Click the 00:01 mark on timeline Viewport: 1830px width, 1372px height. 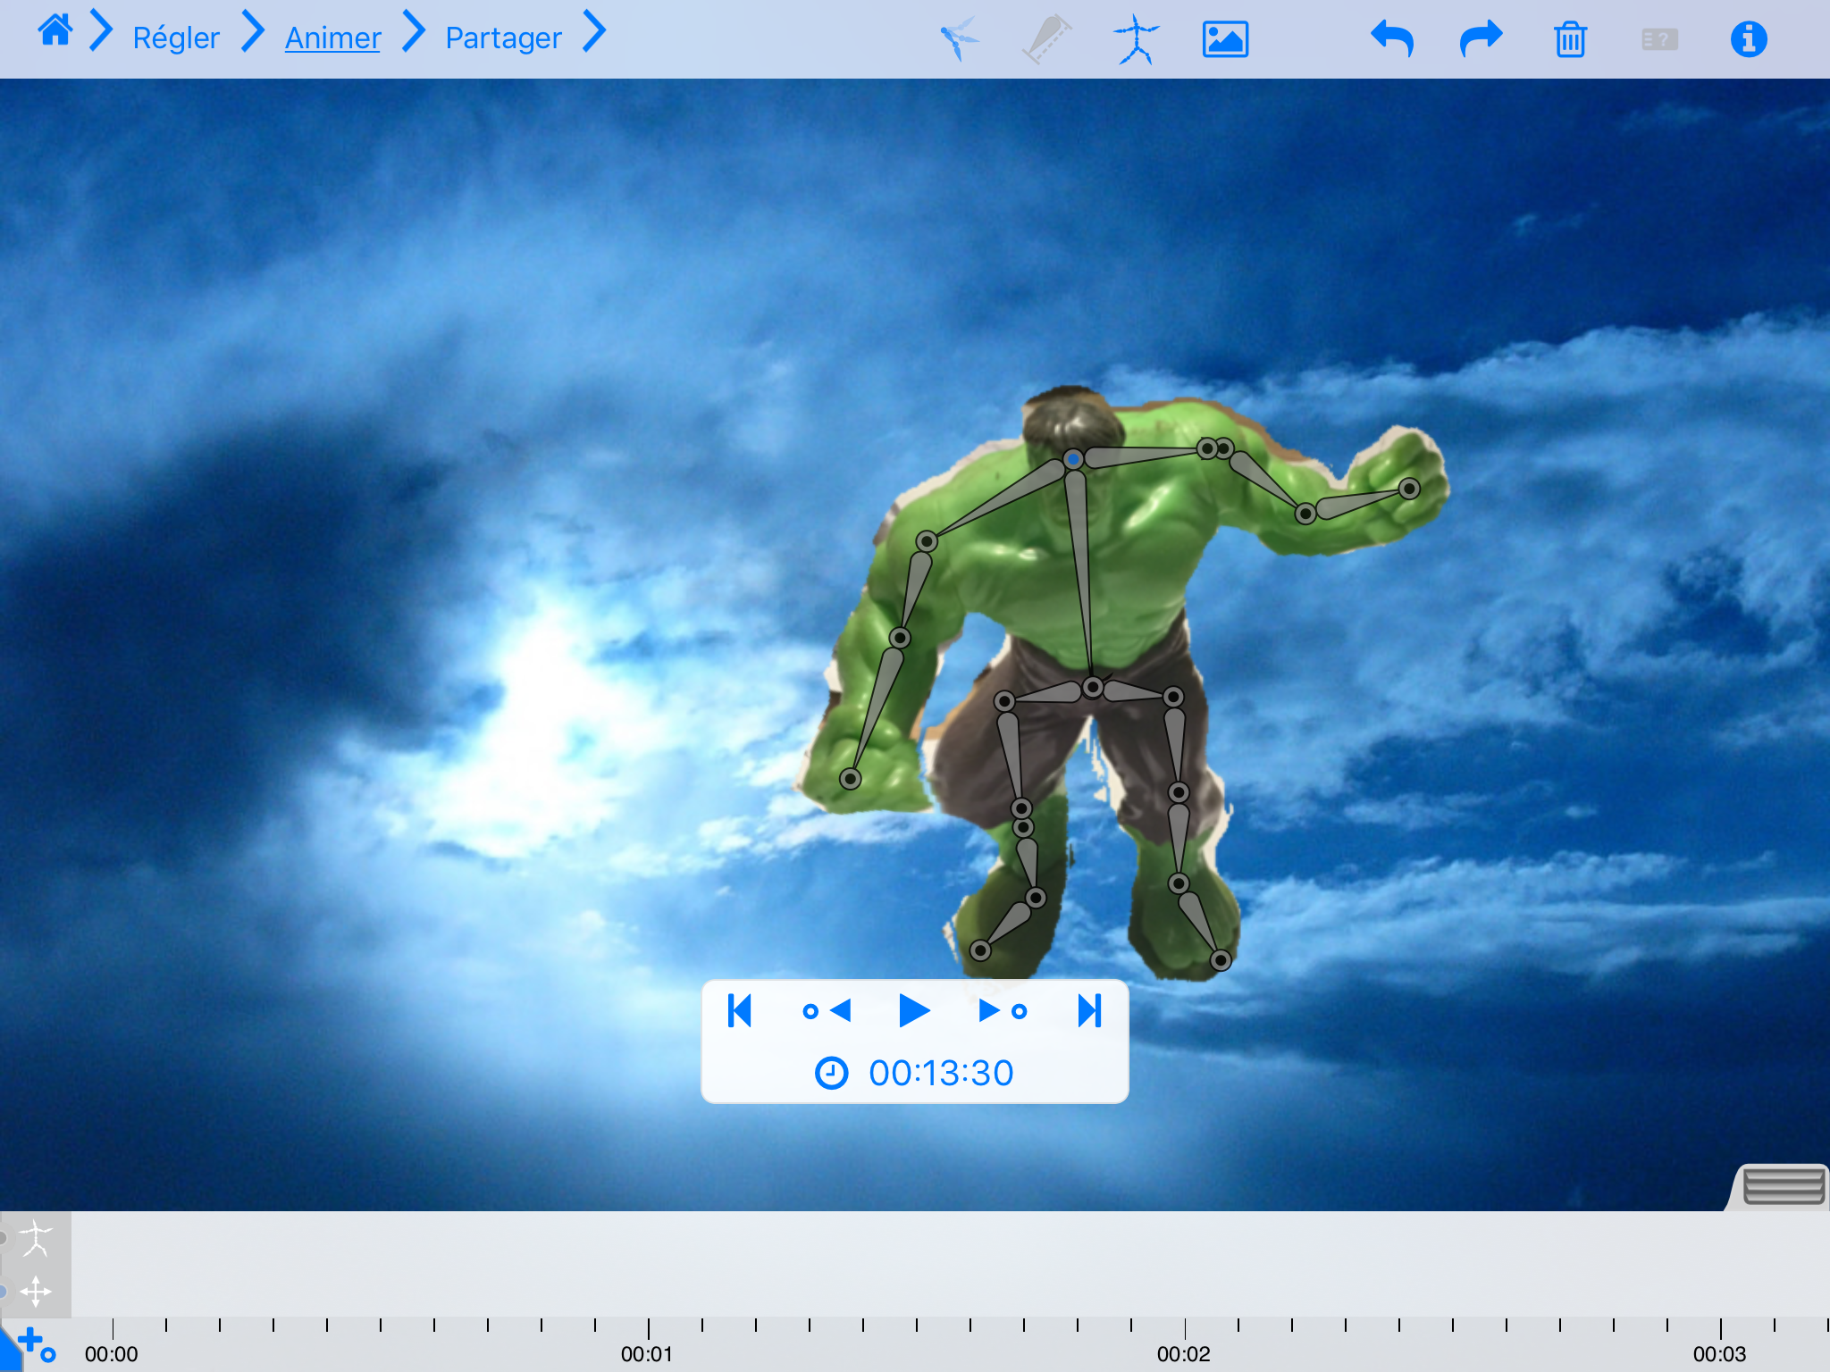coord(647,1354)
